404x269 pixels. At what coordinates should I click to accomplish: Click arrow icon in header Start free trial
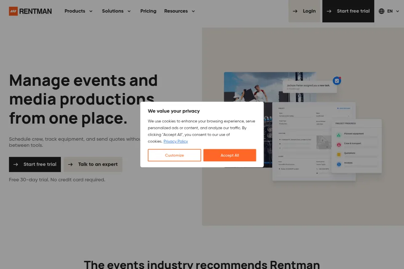point(329,11)
